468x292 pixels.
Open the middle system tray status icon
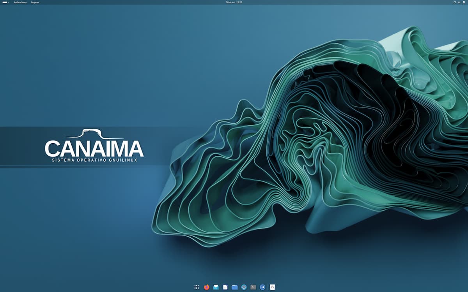pyautogui.click(x=459, y=2)
